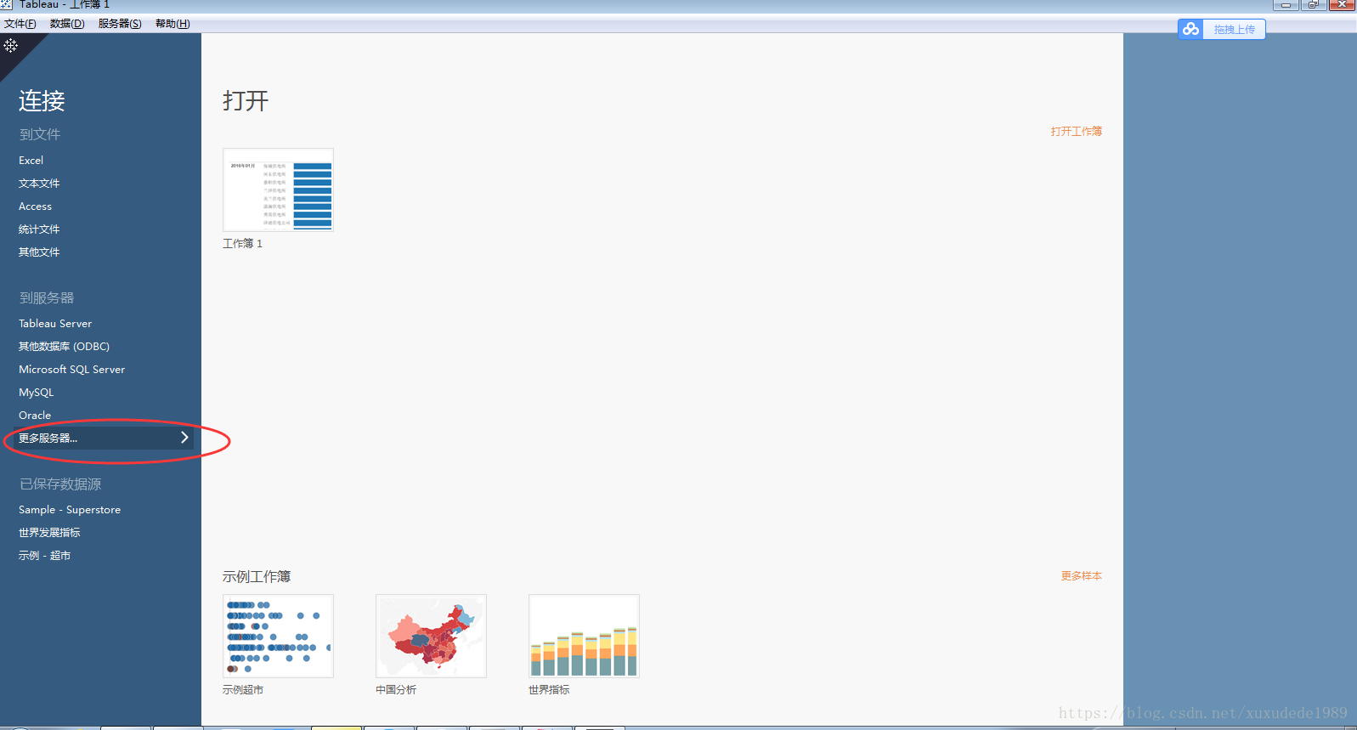Click the chevron arrow beside 更多服务器
Image resolution: width=1357 pixels, height=730 pixels.
184,438
